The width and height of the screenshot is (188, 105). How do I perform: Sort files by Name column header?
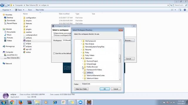(x=25, y=14)
